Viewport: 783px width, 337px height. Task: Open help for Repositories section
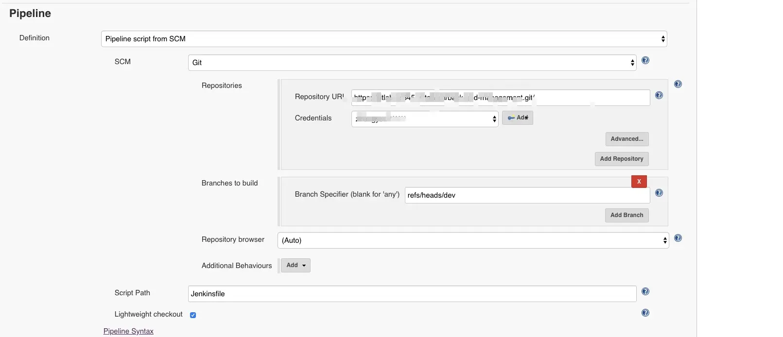click(x=678, y=84)
